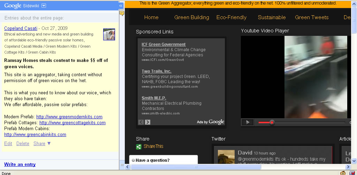
Task: Open the Share dropdown on the entry
Action: (42, 144)
